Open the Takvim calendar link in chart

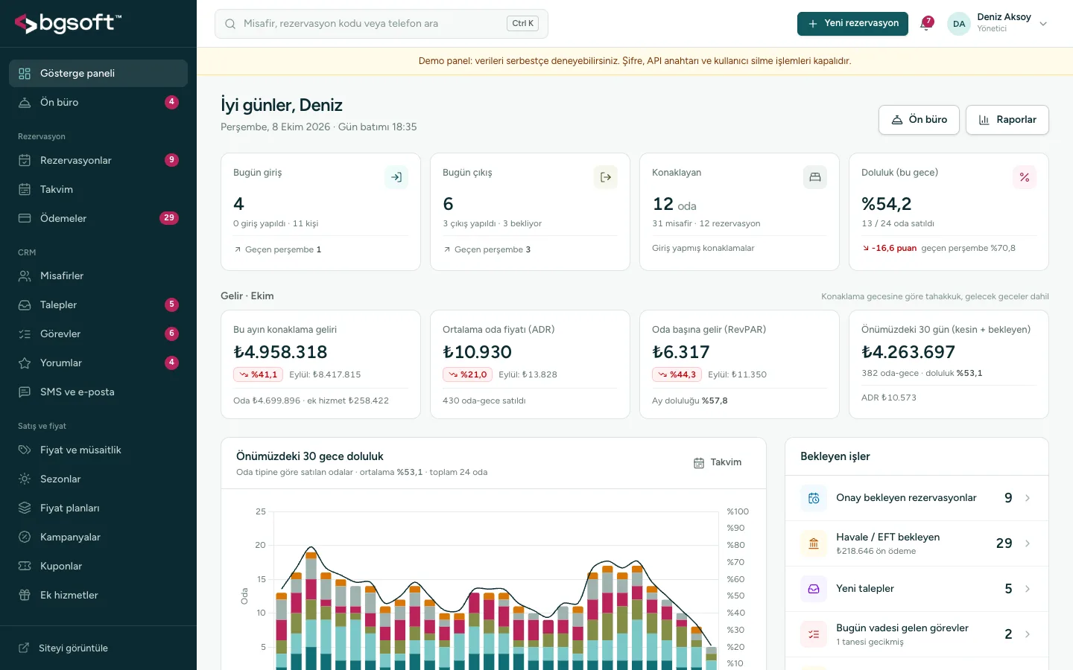[x=718, y=462]
